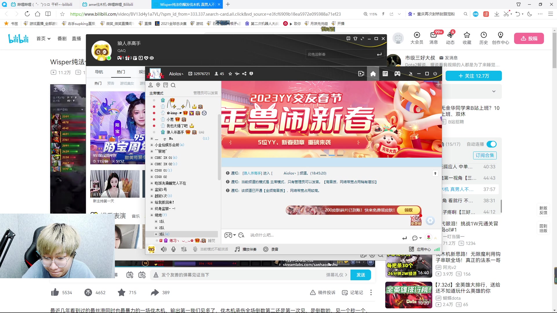Click the 发送 danmaku send button
Viewport: 557px width, 313px height.
(361, 275)
